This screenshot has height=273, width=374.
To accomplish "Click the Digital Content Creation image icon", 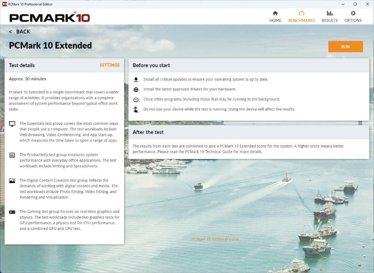I will pyautogui.click(x=12, y=181).
